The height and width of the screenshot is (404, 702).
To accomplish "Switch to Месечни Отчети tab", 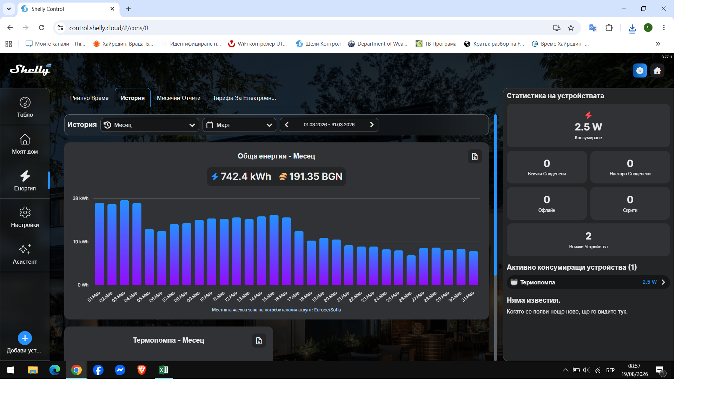I will click(179, 98).
